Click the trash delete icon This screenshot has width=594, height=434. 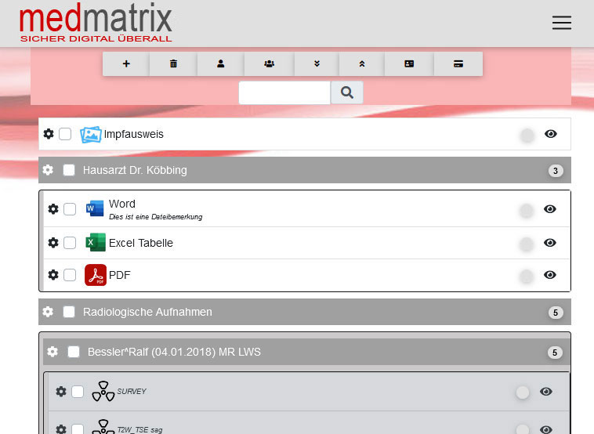[173, 64]
